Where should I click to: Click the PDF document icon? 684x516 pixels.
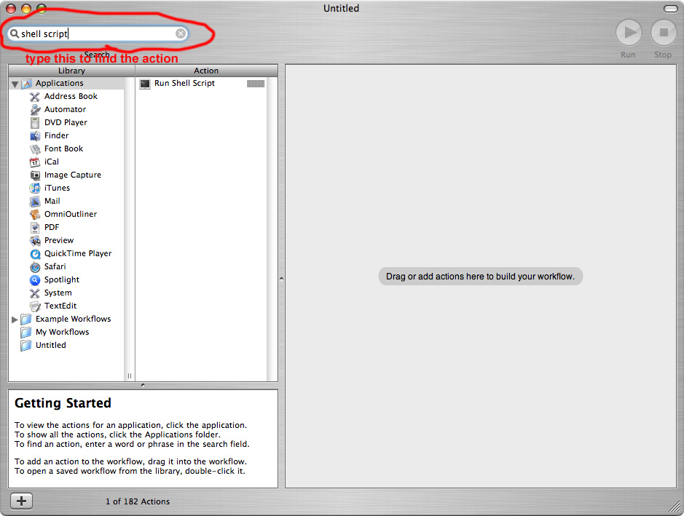[x=35, y=227]
